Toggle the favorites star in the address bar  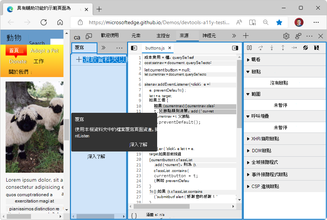point(279,22)
